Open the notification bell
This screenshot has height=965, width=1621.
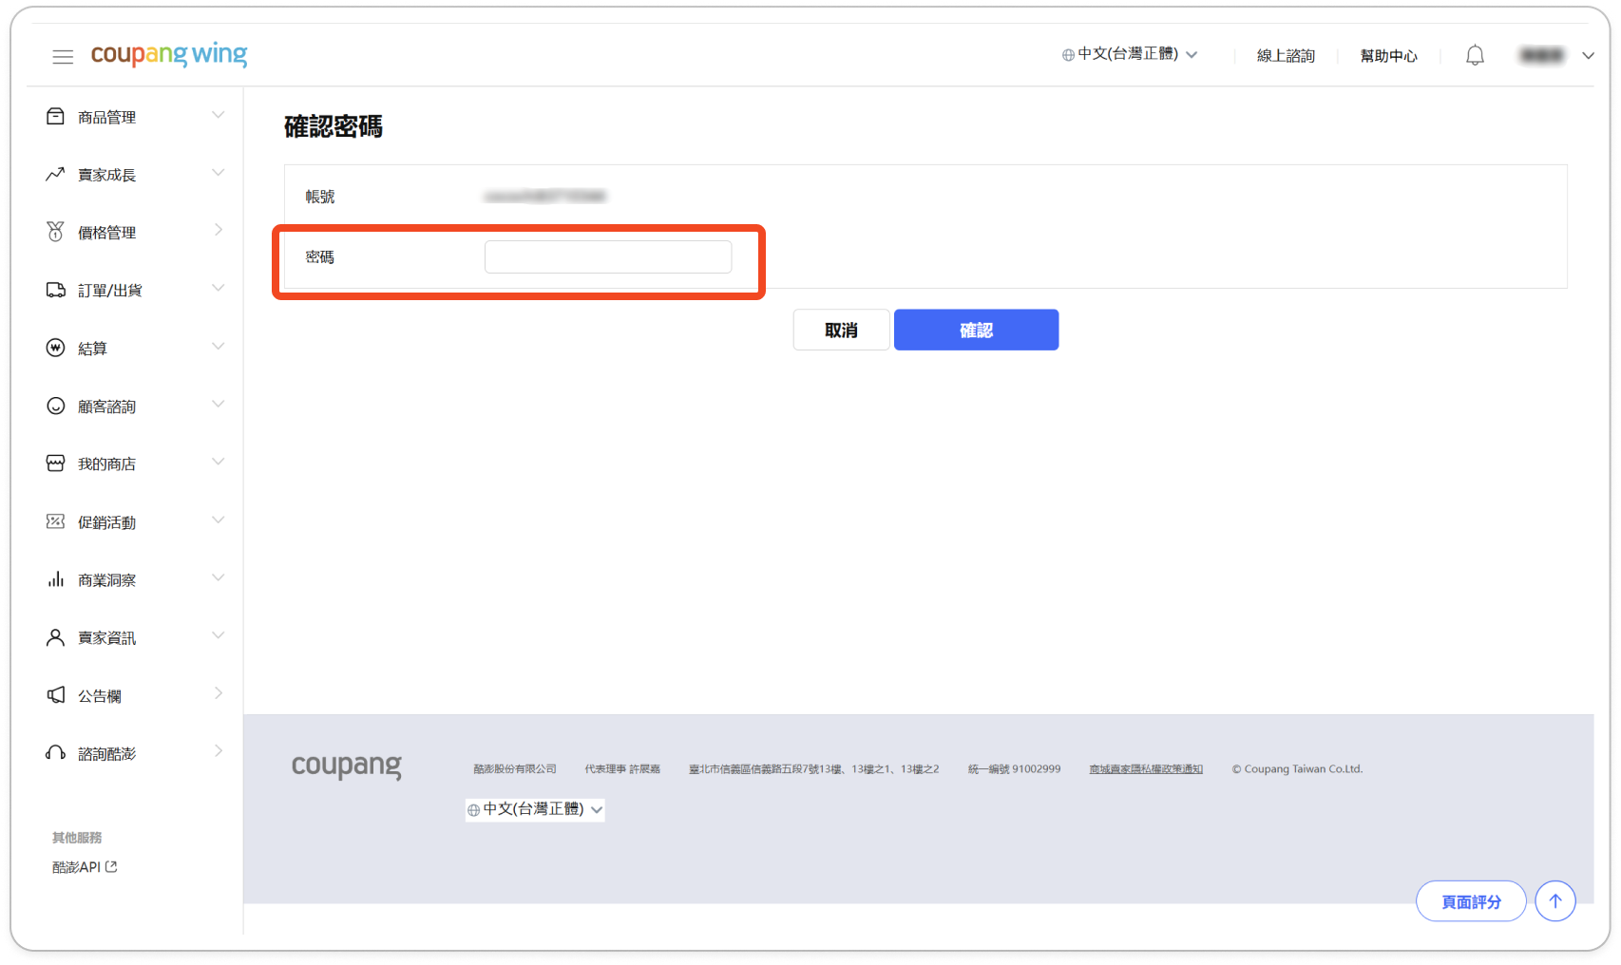(x=1474, y=56)
